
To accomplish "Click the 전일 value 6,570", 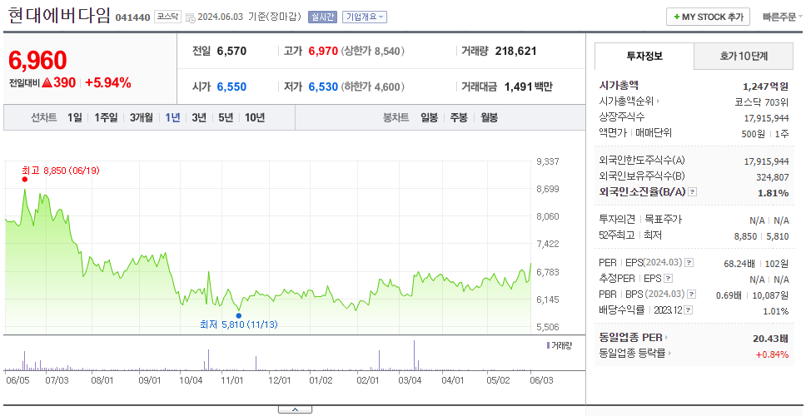I will pos(231,51).
